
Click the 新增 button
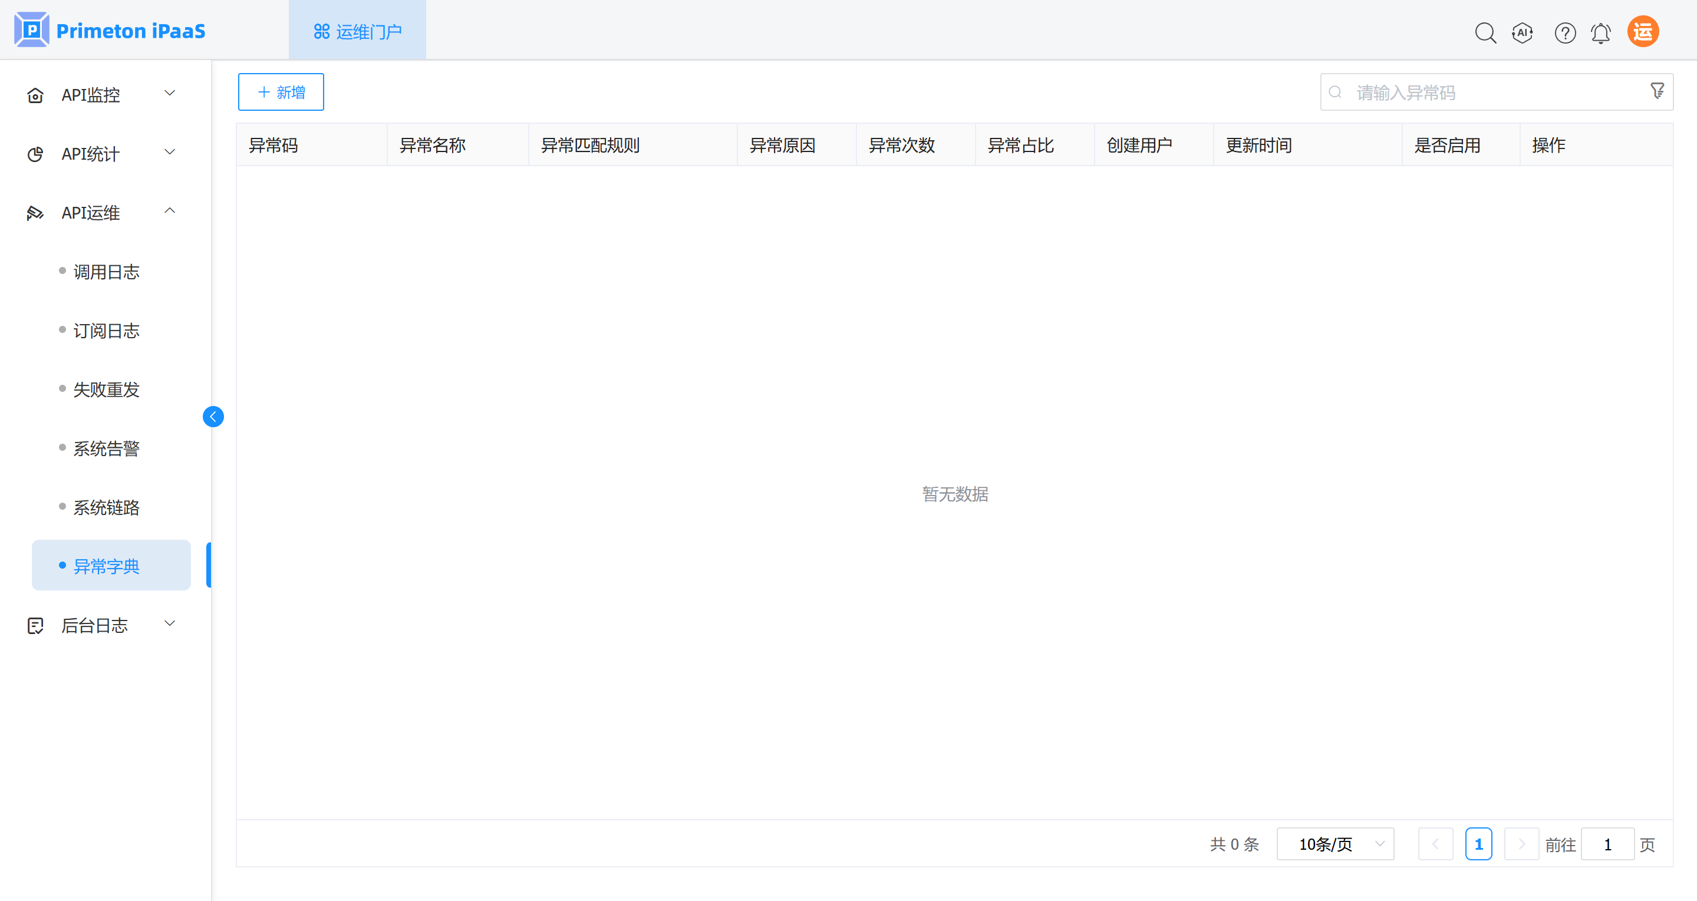[281, 91]
